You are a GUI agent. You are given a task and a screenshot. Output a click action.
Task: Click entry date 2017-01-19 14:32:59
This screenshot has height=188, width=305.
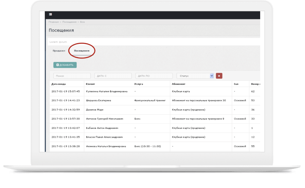(x=66, y=110)
